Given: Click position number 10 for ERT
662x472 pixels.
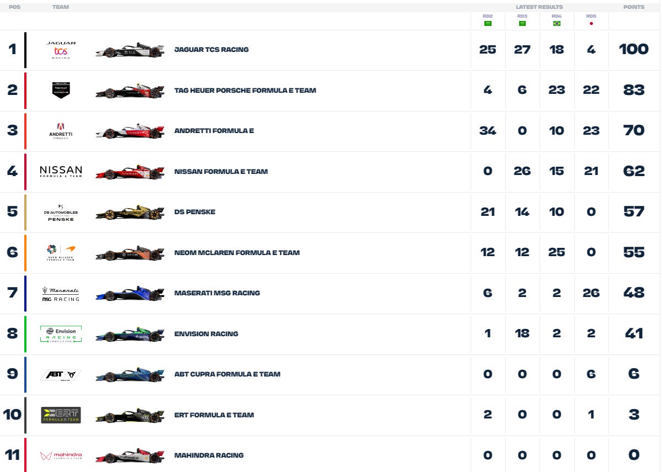Looking at the screenshot, I should coord(12,415).
